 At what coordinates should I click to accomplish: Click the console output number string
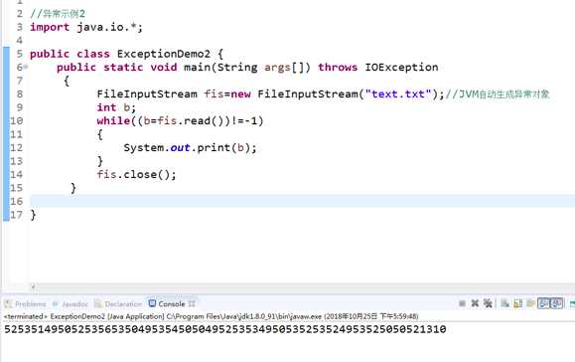(225, 329)
